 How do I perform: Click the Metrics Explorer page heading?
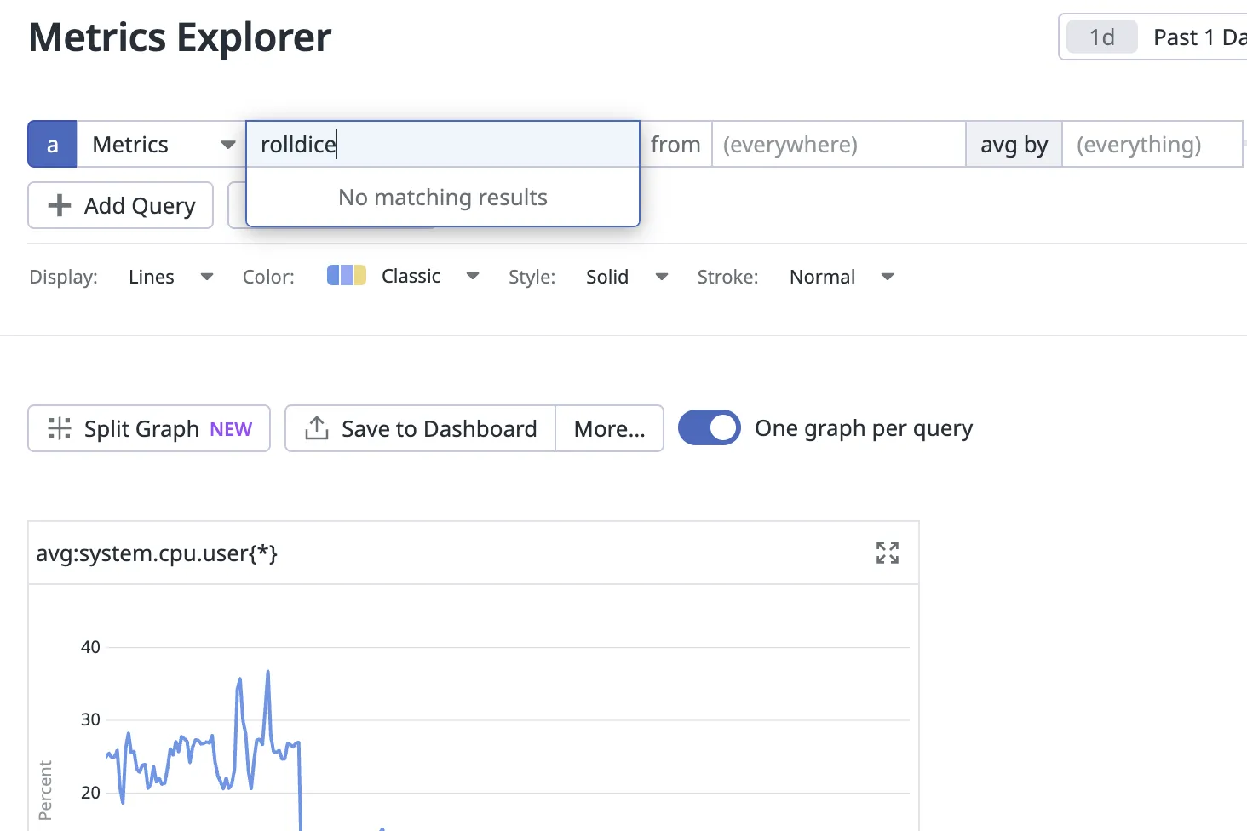pyautogui.click(x=180, y=37)
